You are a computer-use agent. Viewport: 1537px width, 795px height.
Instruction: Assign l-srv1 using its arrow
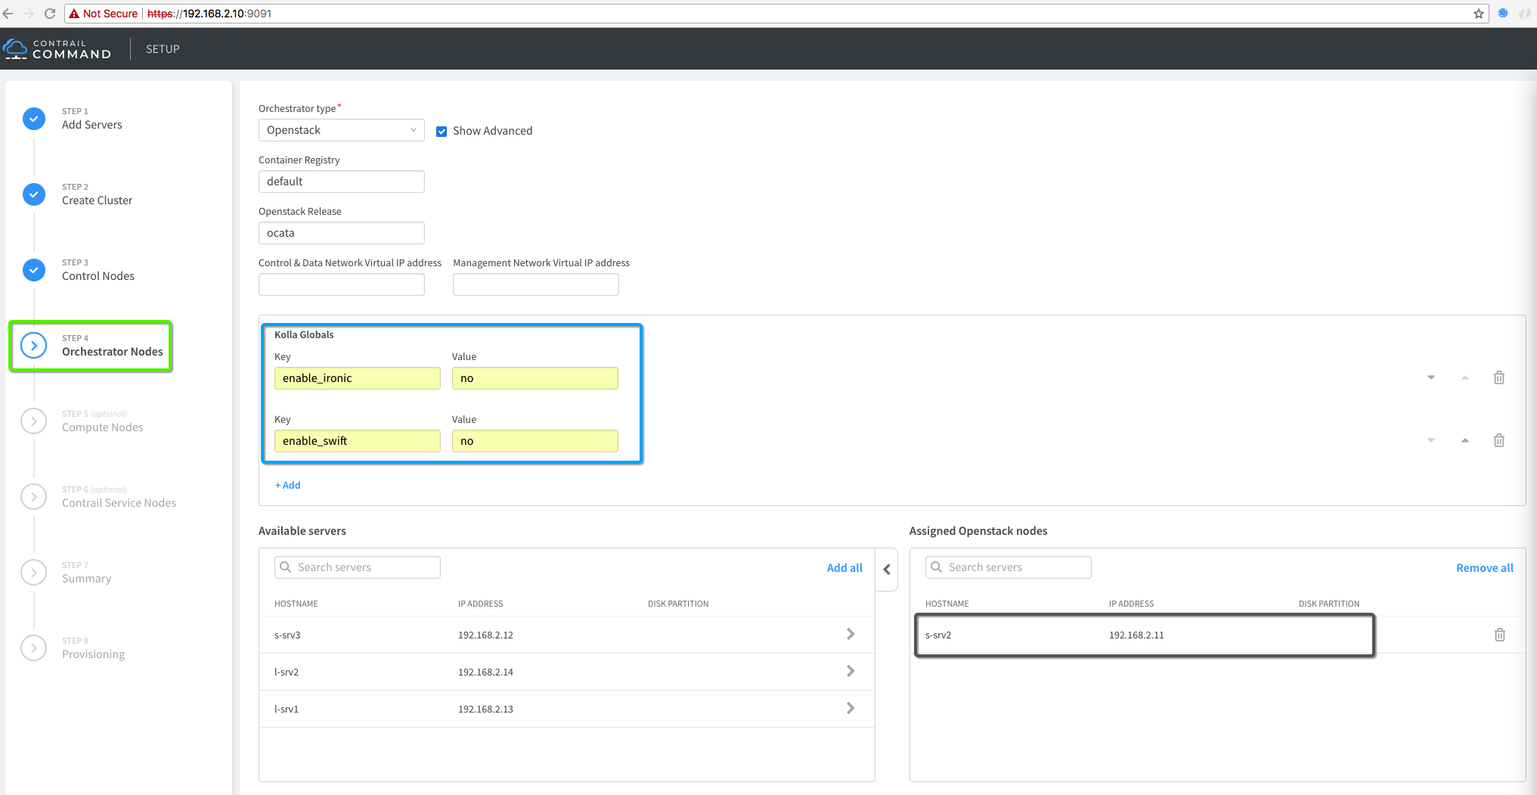pyautogui.click(x=851, y=708)
